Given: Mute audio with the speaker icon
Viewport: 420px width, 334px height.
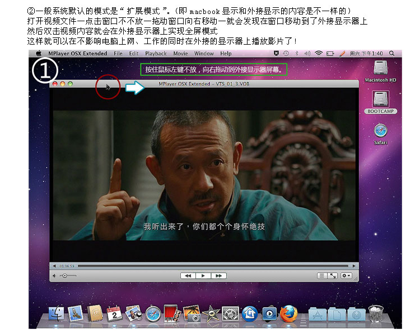Looking at the screenshot, I should (54, 275).
